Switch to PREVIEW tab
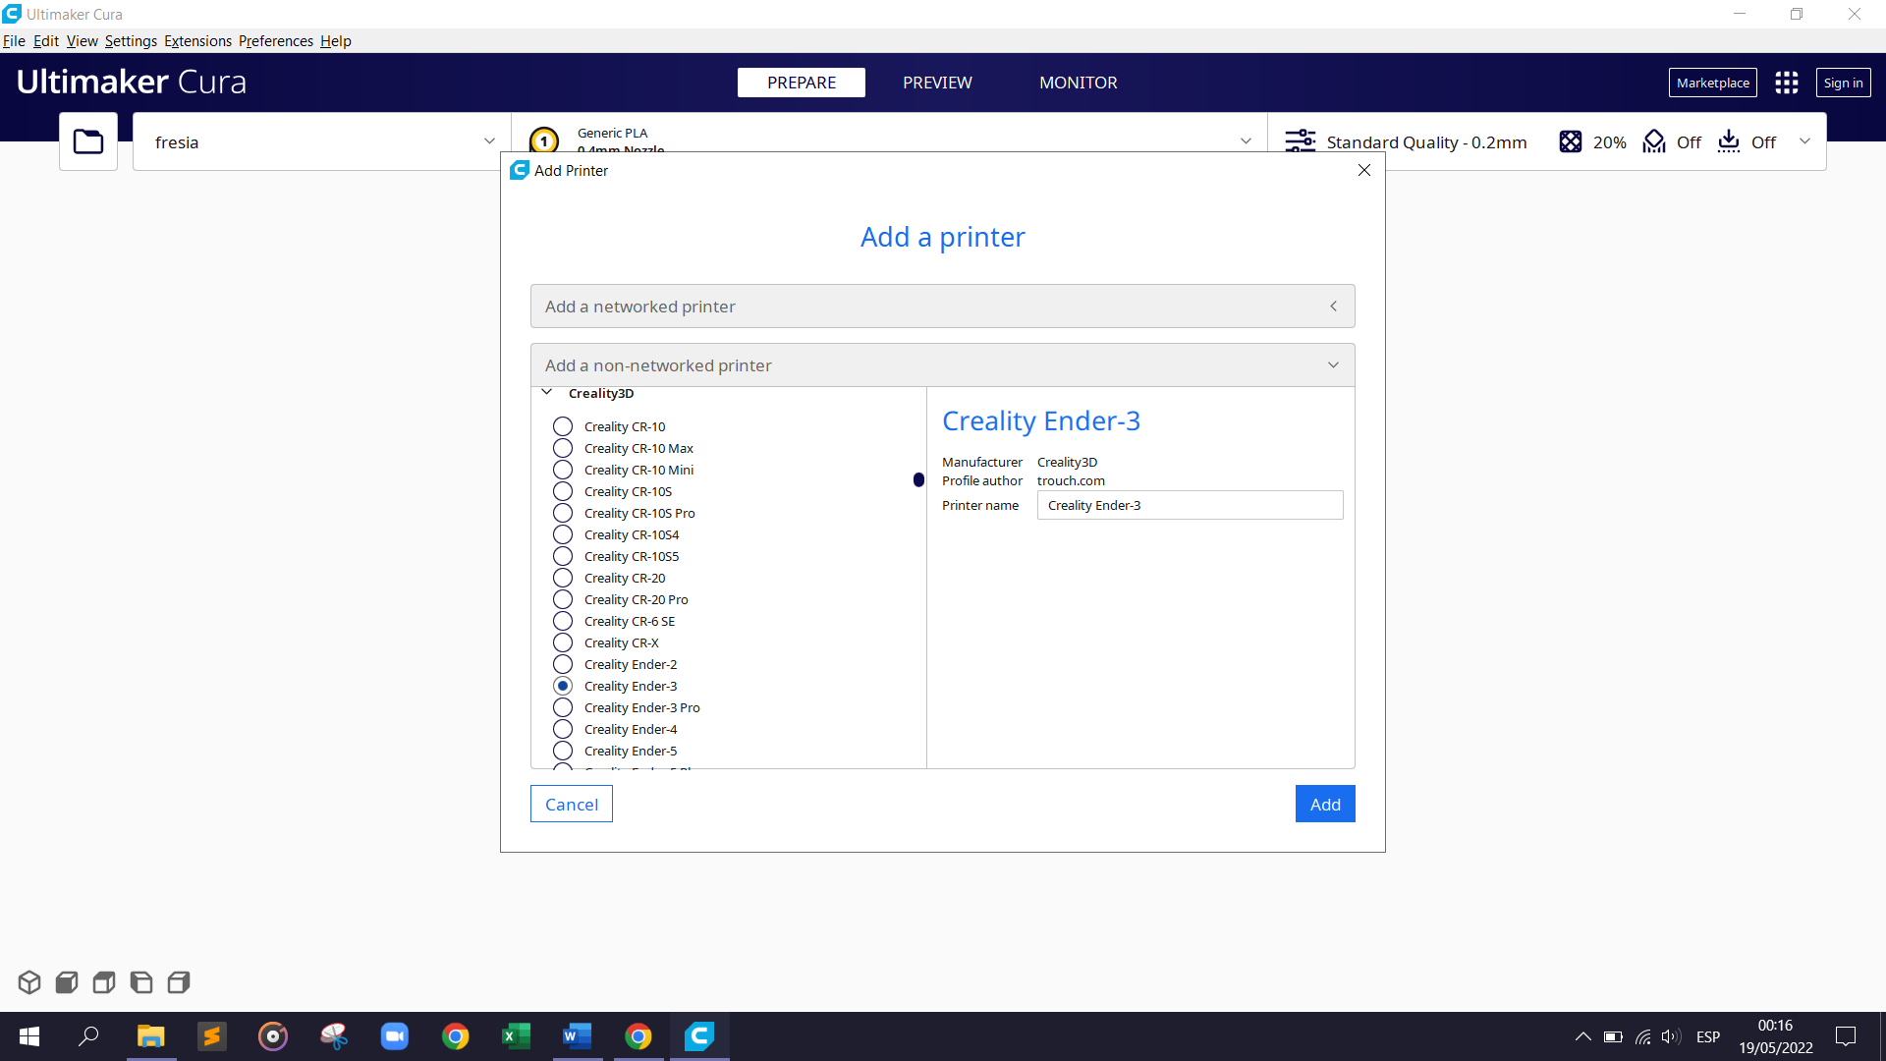Viewport: 1886px width, 1061px height. coord(936,82)
